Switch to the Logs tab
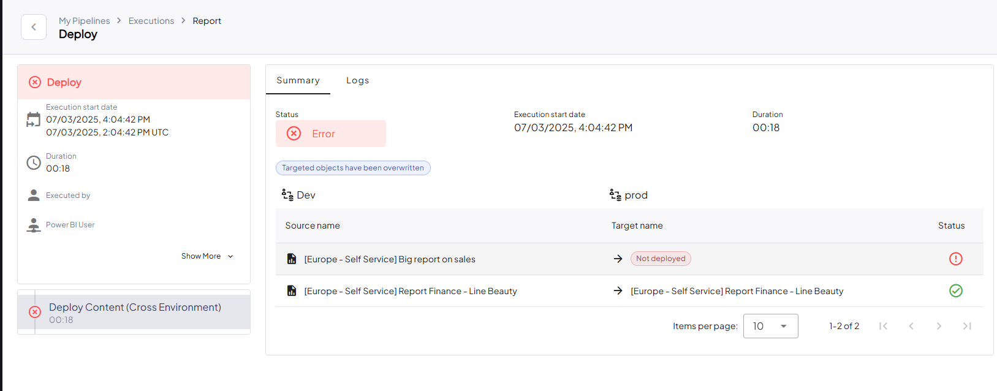Viewport: 997px width, 391px height. [358, 80]
